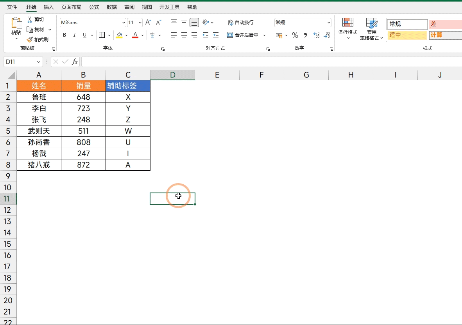
Task: Toggle bottom vertical alignment
Action: pos(194,23)
